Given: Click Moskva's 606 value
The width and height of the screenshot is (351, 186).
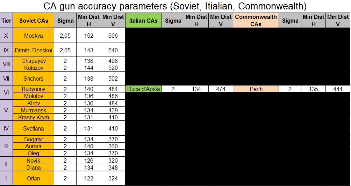Looking at the screenshot, I should pyautogui.click(x=113, y=36).
